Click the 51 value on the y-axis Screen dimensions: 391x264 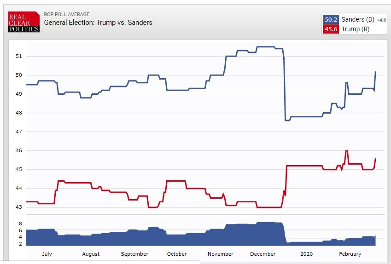pyautogui.click(x=18, y=56)
